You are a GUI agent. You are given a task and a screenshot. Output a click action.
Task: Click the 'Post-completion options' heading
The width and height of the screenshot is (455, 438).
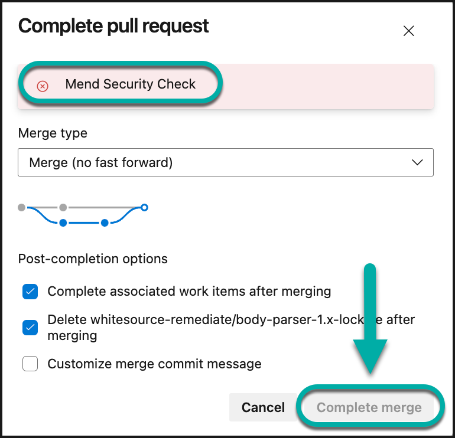click(x=93, y=259)
